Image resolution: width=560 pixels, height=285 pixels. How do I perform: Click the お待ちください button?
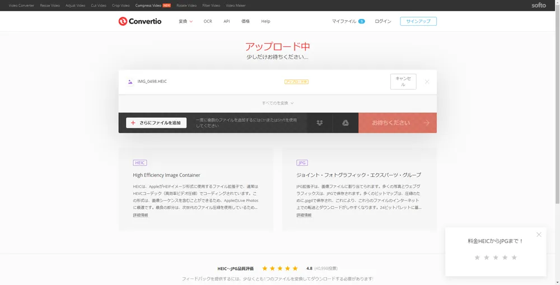(x=398, y=123)
